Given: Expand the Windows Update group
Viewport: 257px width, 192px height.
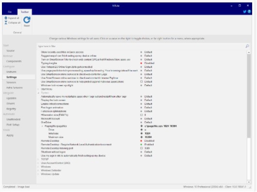Looking at the screenshot, I should 38,174.
